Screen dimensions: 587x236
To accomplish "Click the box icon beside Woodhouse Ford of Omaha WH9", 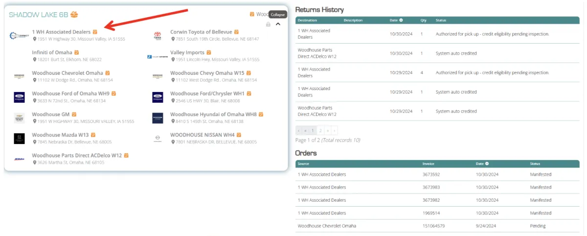I will (x=114, y=94).
